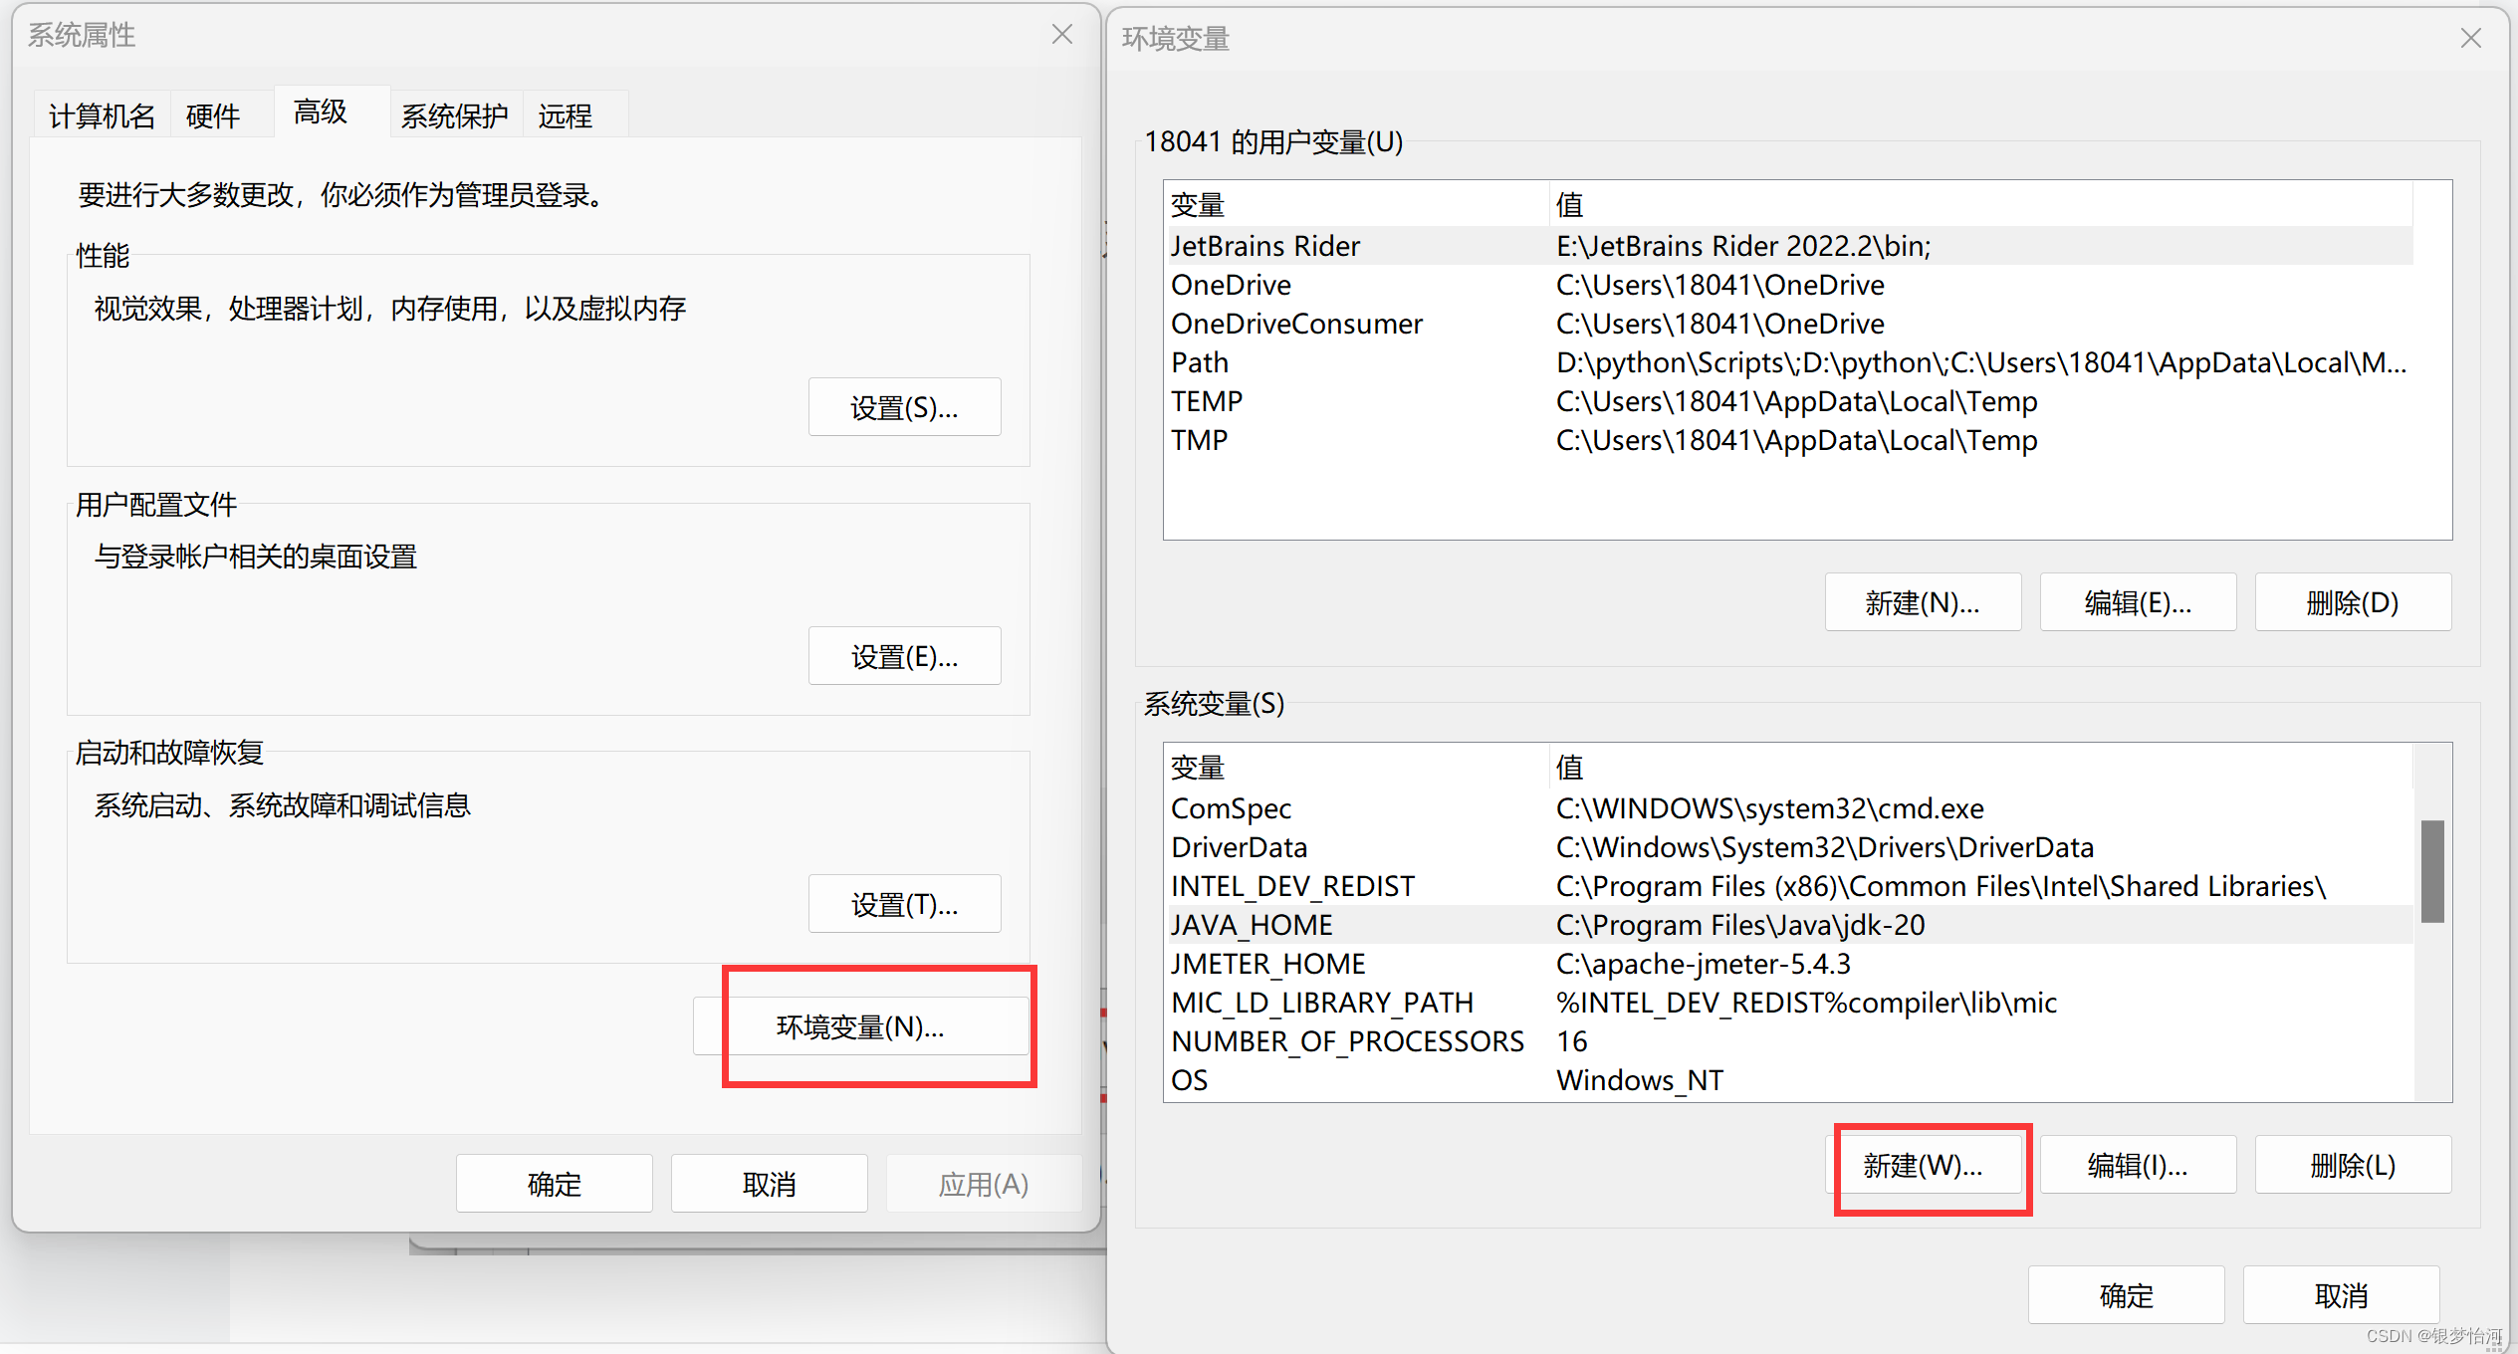Image resolution: width=2518 pixels, height=1354 pixels.
Task: Click the 高级 tab
Action: tap(318, 112)
